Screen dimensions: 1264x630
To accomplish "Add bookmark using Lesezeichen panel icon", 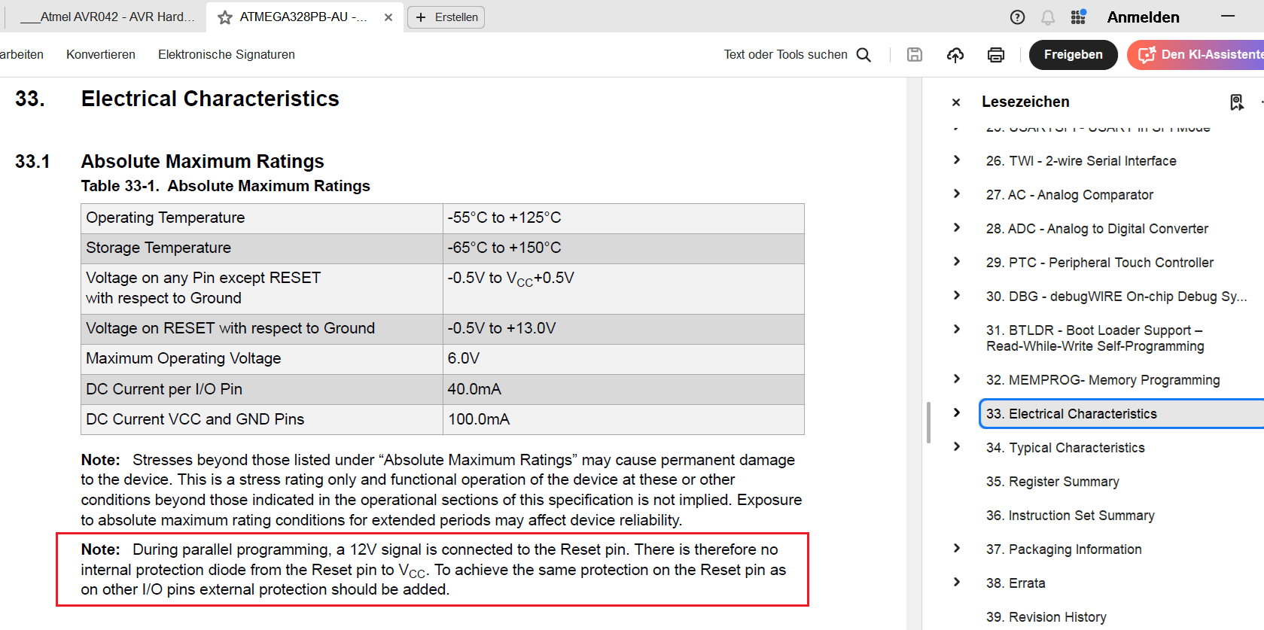I will tap(1236, 102).
